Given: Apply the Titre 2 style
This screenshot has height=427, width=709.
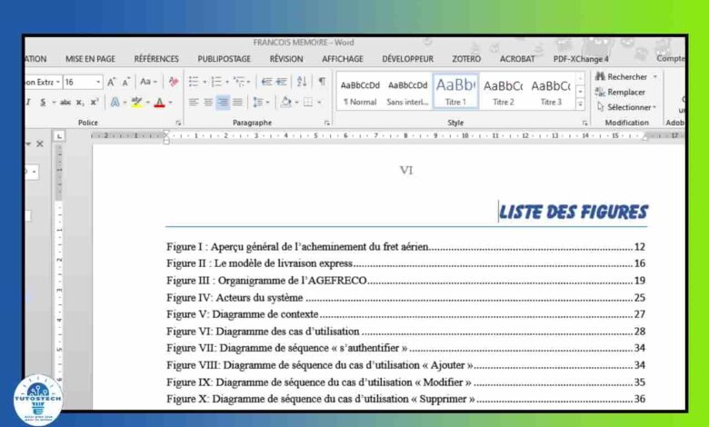Looking at the screenshot, I should coord(503,92).
